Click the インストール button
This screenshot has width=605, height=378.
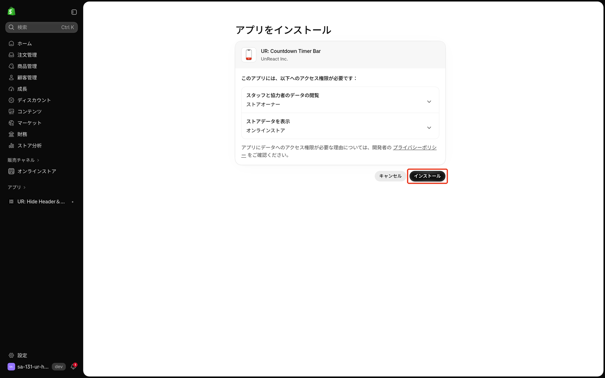(427, 176)
